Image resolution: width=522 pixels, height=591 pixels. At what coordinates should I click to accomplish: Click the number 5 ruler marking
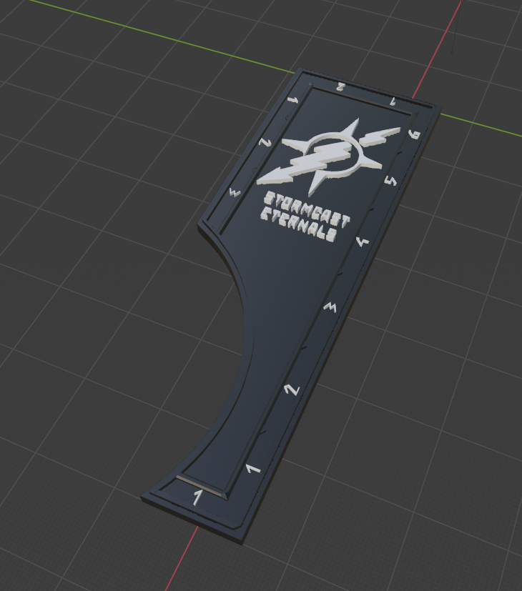[x=390, y=181]
